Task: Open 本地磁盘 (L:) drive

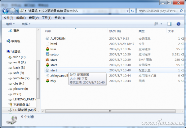Action: pyautogui.click(x=22, y=105)
